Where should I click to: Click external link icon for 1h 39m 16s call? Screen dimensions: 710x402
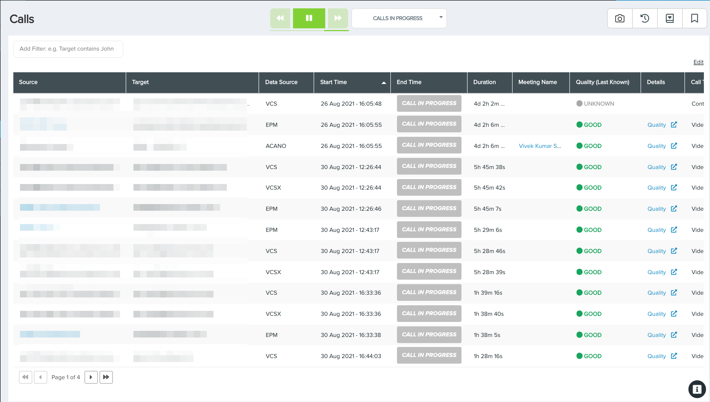pos(674,292)
